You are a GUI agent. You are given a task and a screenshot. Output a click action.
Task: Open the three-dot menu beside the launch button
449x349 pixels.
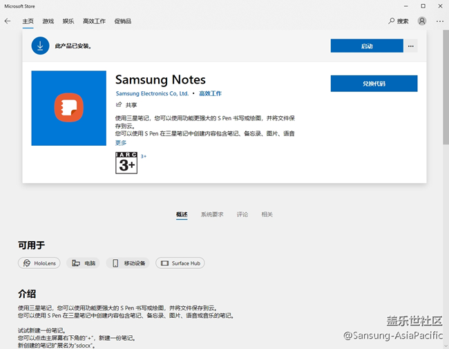click(412, 46)
